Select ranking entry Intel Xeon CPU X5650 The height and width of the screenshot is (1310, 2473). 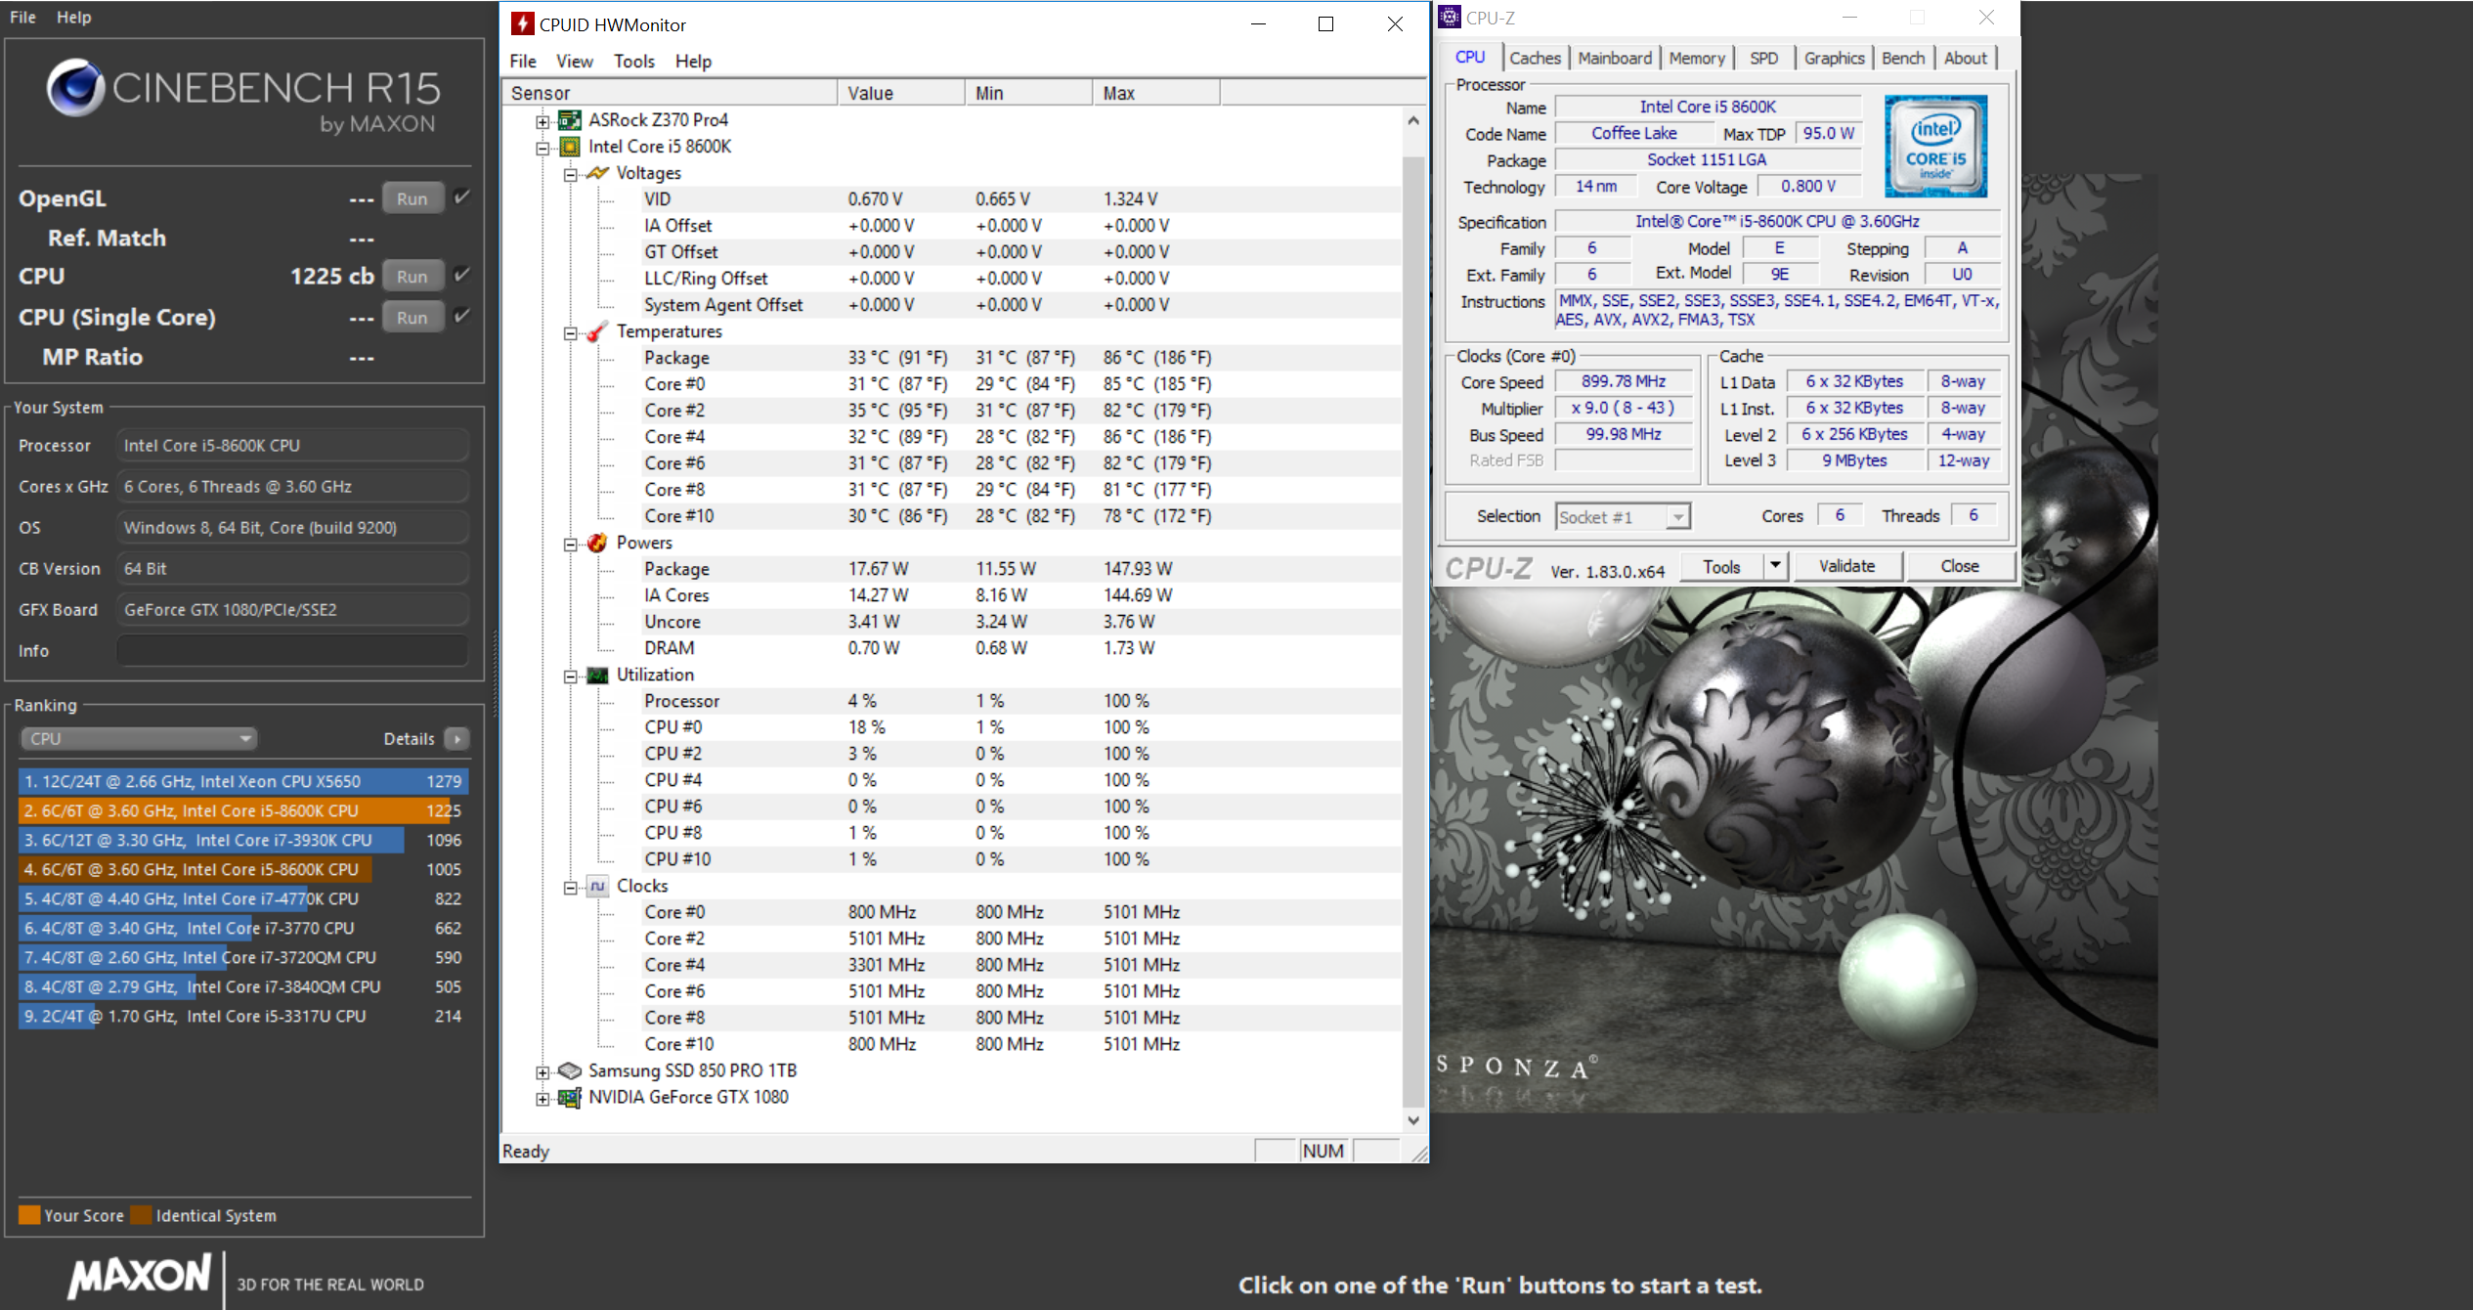(x=243, y=781)
